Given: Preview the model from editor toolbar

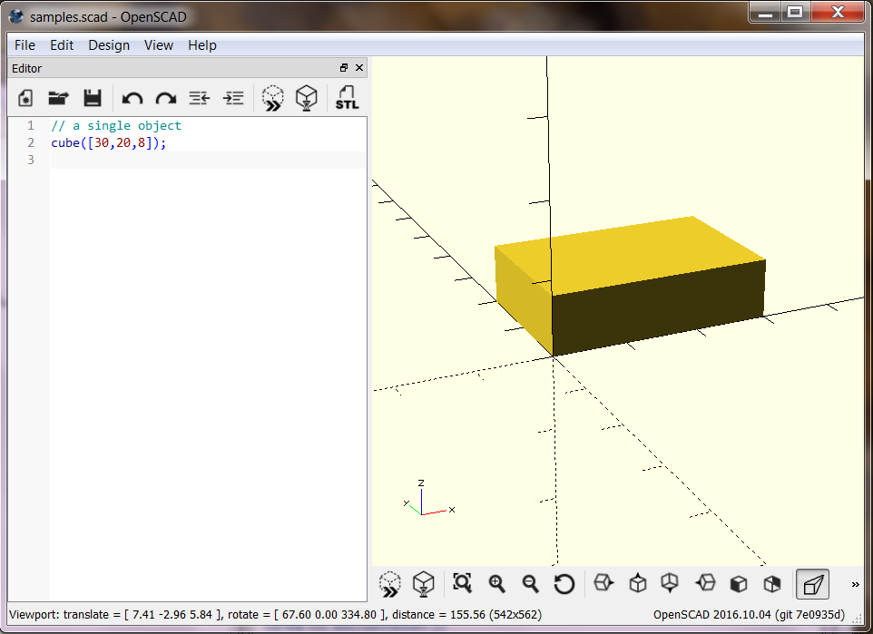Looking at the screenshot, I should tap(273, 98).
